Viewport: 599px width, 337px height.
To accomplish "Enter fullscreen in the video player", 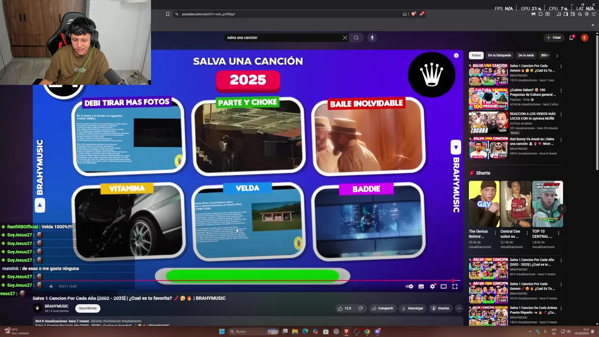I will 455,286.
